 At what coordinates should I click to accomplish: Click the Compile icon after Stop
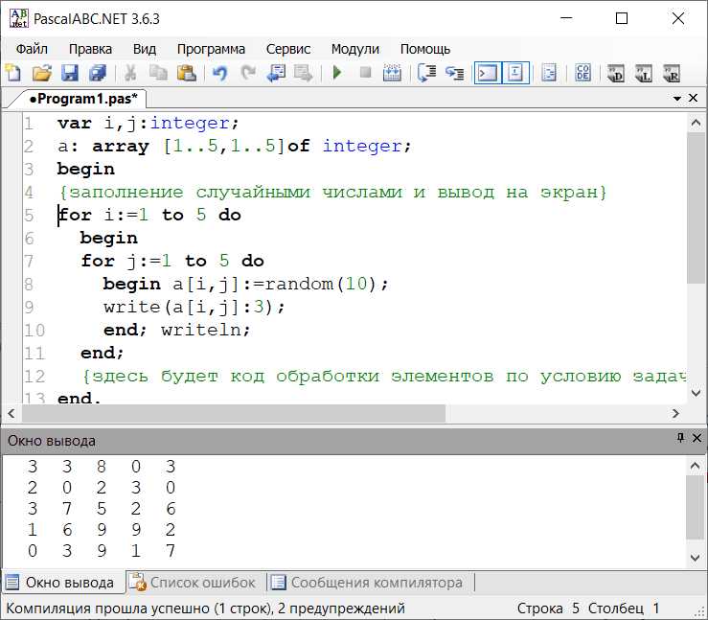[x=392, y=73]
